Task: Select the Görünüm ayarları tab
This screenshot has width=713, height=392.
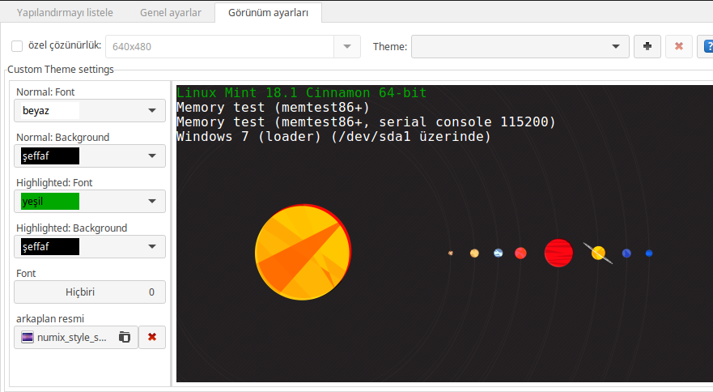Action: tap(268, 13)
